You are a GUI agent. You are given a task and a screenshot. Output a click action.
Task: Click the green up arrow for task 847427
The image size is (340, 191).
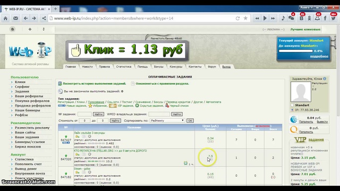click(66, 137)
